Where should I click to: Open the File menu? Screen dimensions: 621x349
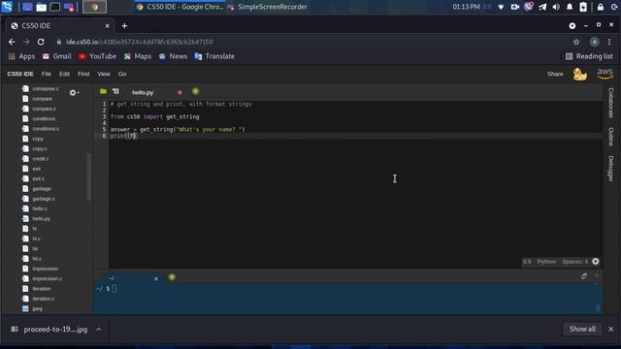point(47,74)
